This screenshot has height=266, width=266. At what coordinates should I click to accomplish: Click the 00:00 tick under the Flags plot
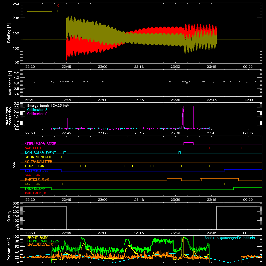pyautogui.click(x=248, y=200)
